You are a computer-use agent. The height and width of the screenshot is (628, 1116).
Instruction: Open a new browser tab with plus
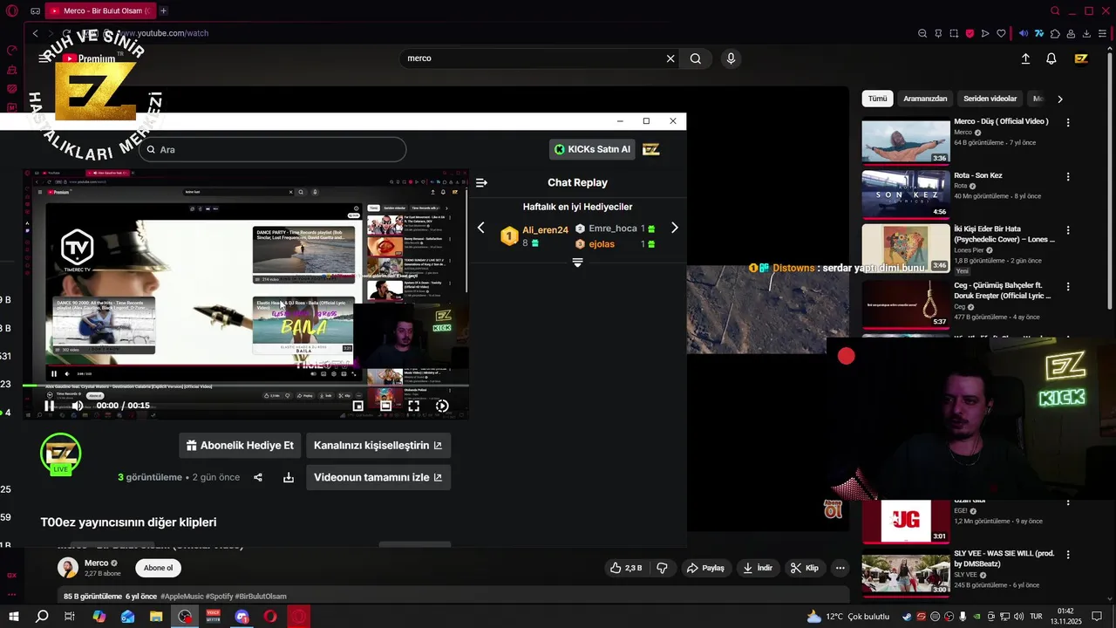(163, 10)
